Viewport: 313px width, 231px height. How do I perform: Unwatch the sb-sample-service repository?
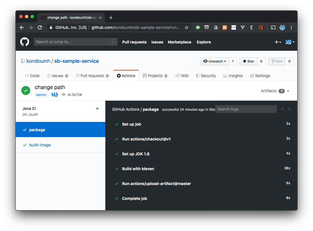point(214,61)
